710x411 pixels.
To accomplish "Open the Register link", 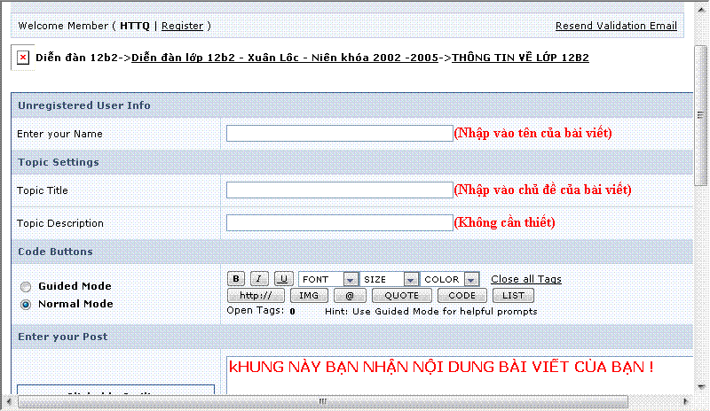I will tap(183, 26).
